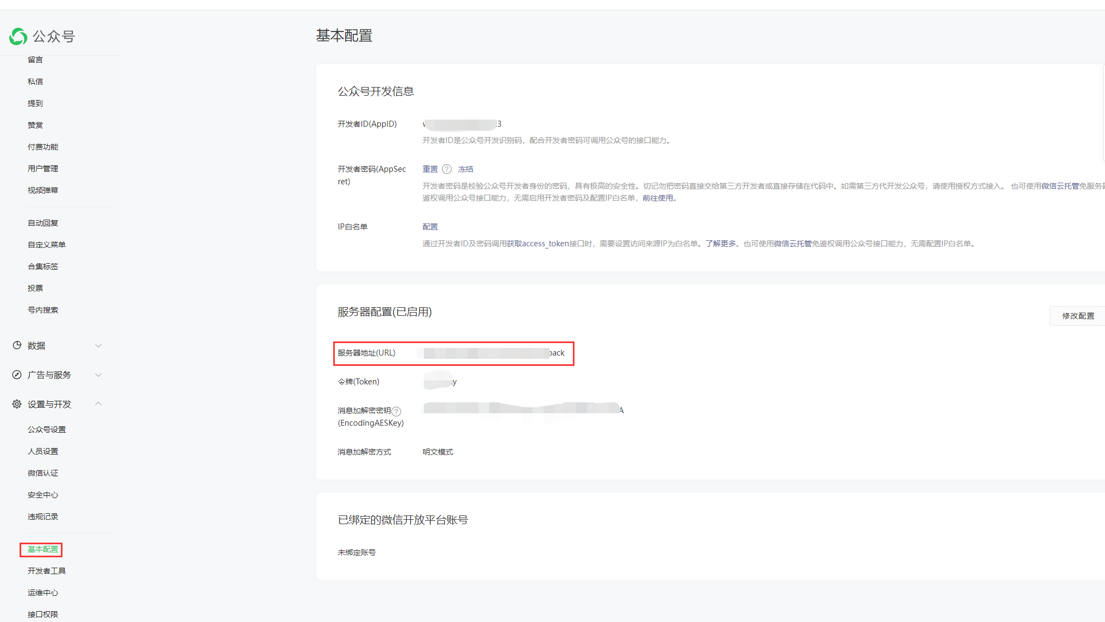Expand the 数据 menu chevron
The width and height of the screenshot is (1105, 622).
tap(98, 346)
